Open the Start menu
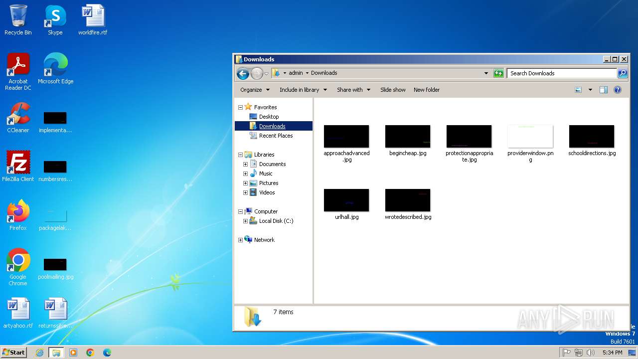The height and width of the screenshot is (359, 638). pos(13,353)
